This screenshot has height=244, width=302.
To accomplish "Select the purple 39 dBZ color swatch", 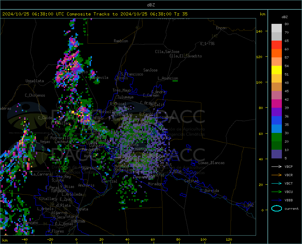I will [276, 112].
